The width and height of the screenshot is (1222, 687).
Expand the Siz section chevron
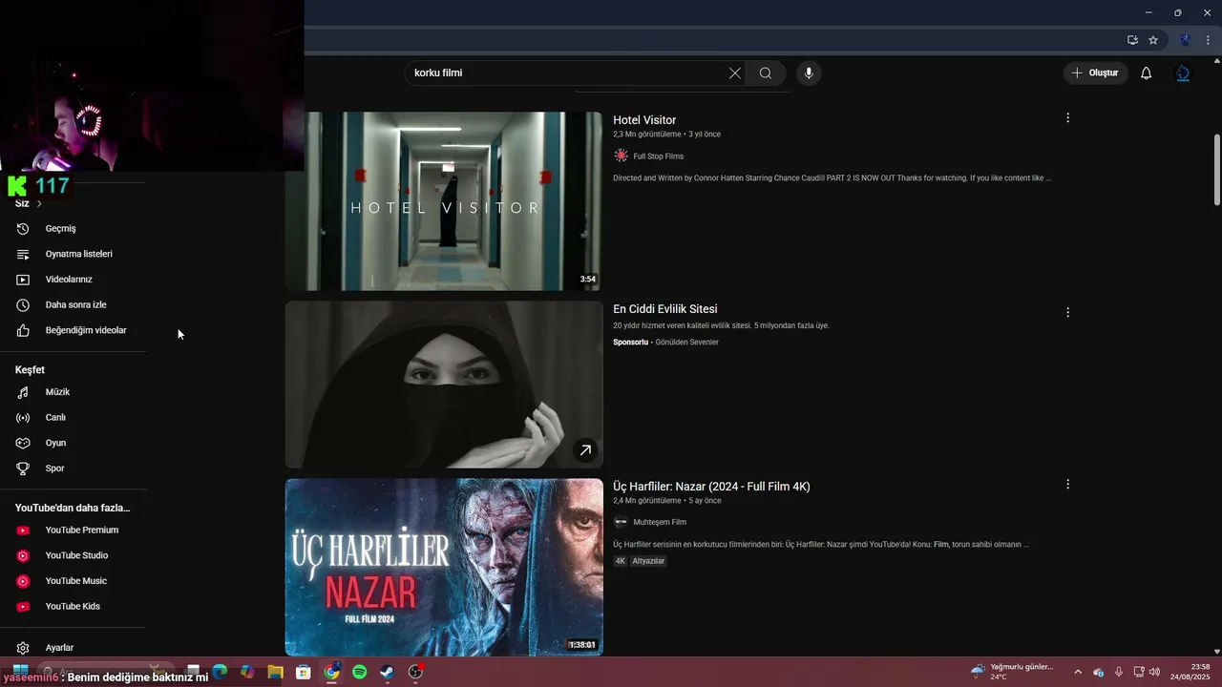pyautogui.click(x=39, y=203)
